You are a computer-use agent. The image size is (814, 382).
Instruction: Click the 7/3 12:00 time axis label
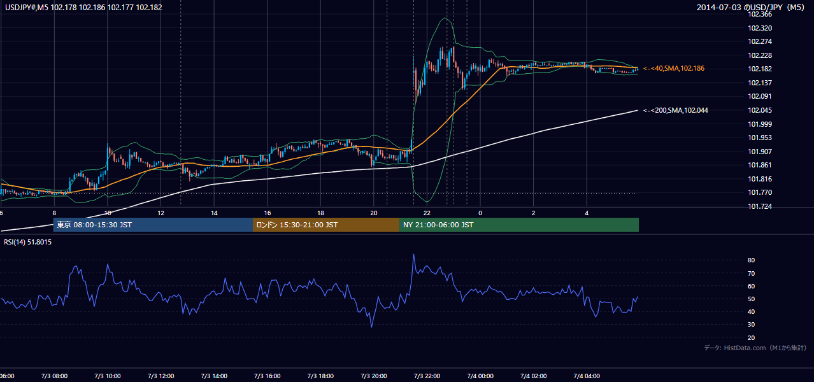tap(161, 376)
